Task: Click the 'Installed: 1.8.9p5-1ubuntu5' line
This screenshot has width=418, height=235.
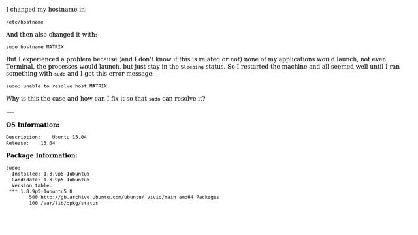Action: click(x=51, y=174)
